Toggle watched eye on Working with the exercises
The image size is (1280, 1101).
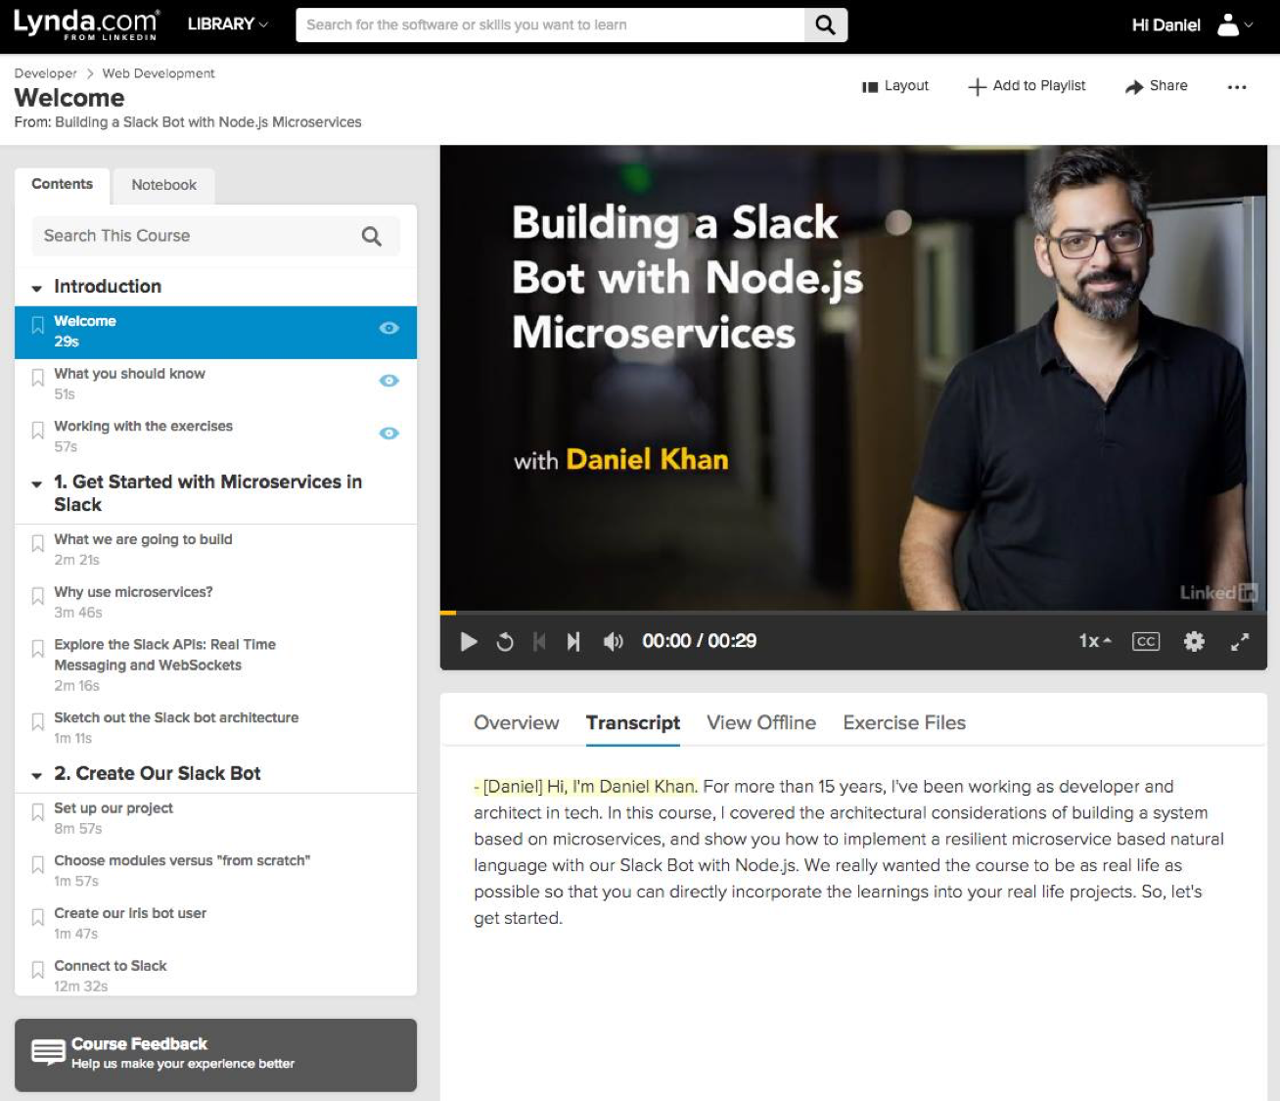click(x=389, y=434)
